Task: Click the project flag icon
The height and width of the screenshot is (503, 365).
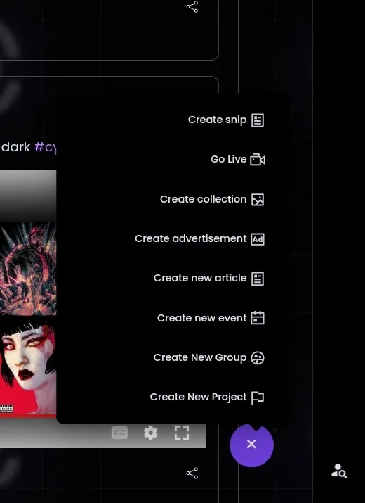Action: pos(258,397)
